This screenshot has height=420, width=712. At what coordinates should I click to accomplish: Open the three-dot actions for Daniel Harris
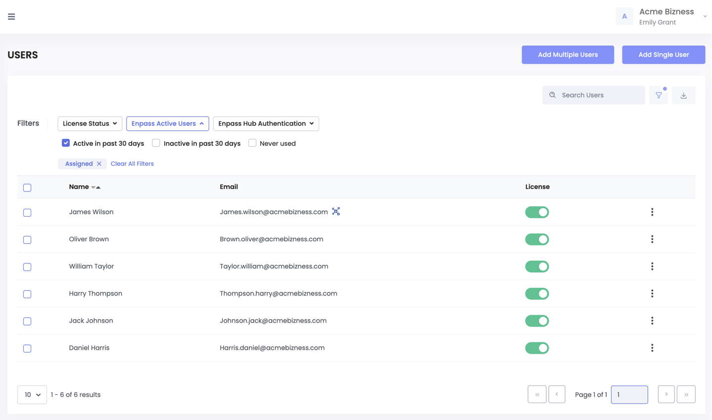click(x=652, y=348)
